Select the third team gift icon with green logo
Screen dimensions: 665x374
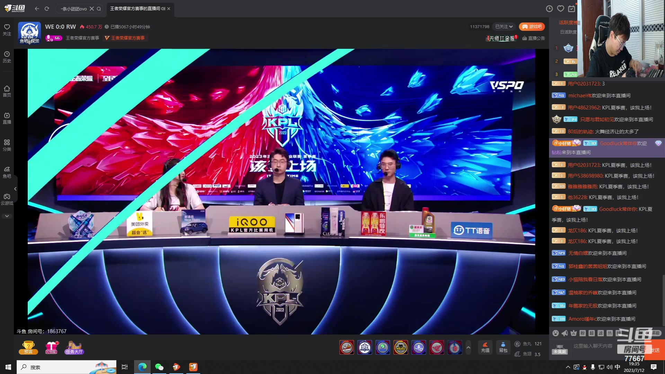pyautogui.click(x=383, y=347)
